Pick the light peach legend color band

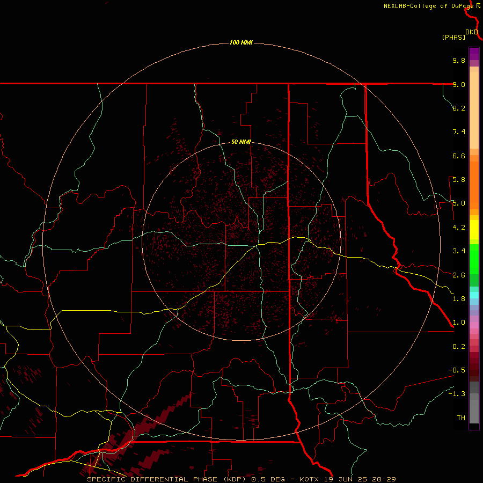[x=474, y=110]
